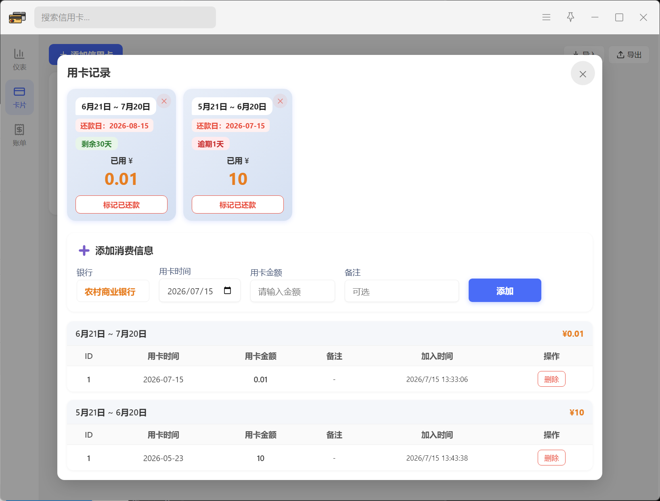660x501 pixels.
Task: Remove the 6月21日~7月20日 billing card
Action: tap(164, 101)
